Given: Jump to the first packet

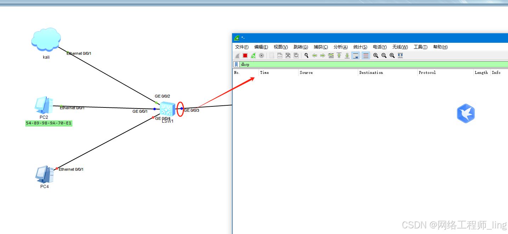Looking at the screenshot, I should click(339, 55).
